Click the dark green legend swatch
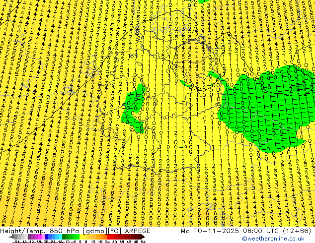 coord(64,237)
